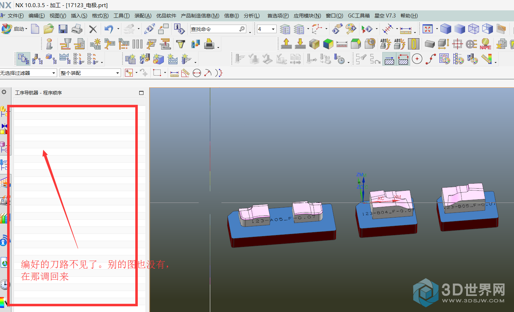The height and width of the screenshot is (312, 514).
Task: Click the WCS orientation icon
Action: (x=317, y=29)
